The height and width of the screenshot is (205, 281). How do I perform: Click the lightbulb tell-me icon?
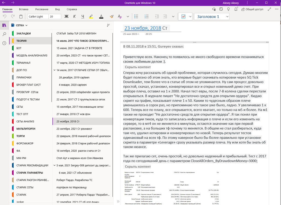click(228, 9)
